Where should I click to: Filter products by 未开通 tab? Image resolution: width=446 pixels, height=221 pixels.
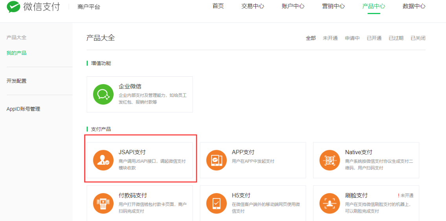[330, 38]
